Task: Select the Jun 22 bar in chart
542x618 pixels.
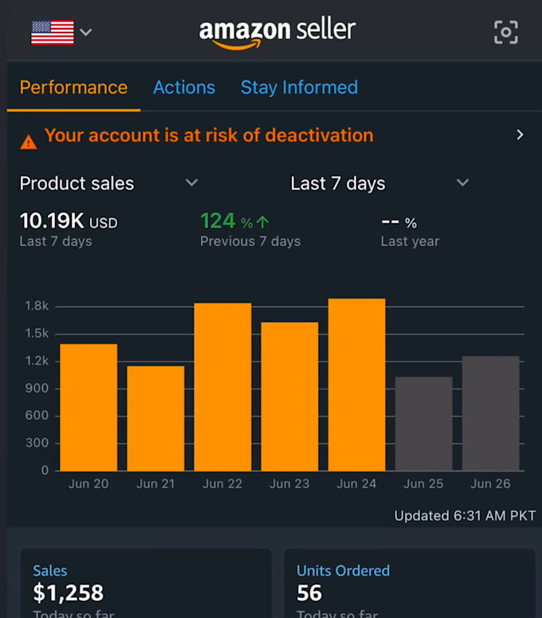Action: [x=222, y=387]
